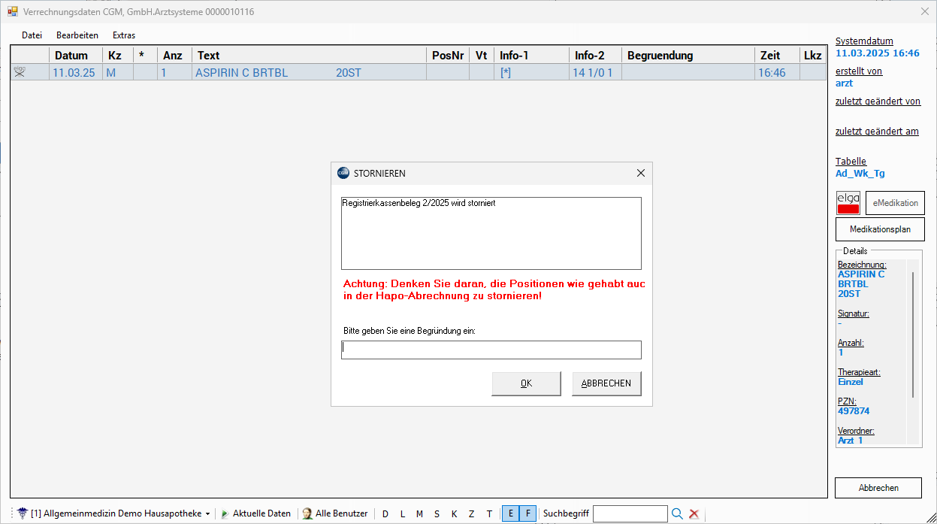The image size is (937, 524).
Task: Click the Begruendung column header
Action: coord(660,55)
